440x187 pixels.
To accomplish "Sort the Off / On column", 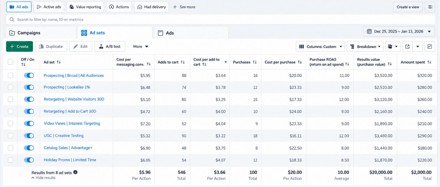I will pos(23,64).
